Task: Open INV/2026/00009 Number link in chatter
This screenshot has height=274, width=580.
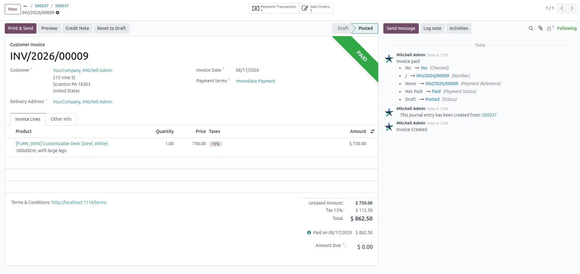Action: pos(432,76)
